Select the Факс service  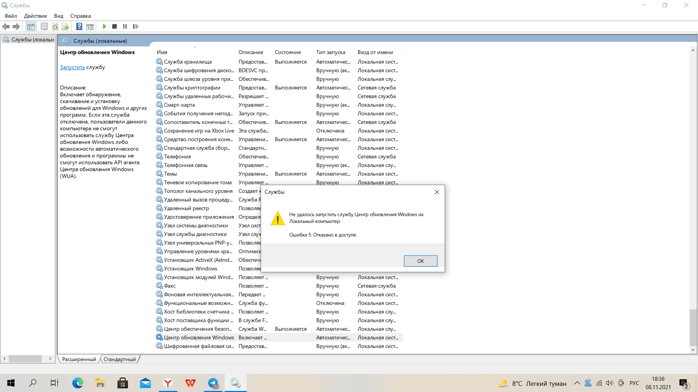(279, 286)
